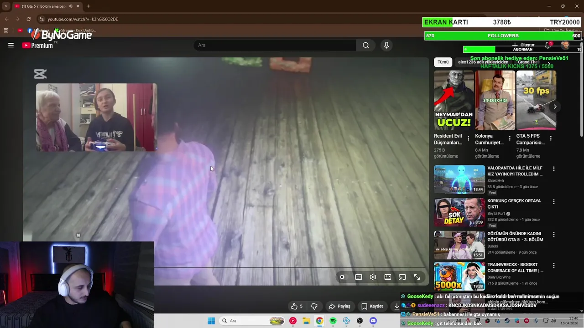Screen dimensions: 584x328
Task: Enter fullscreen on video player
Action: [417, 277]
